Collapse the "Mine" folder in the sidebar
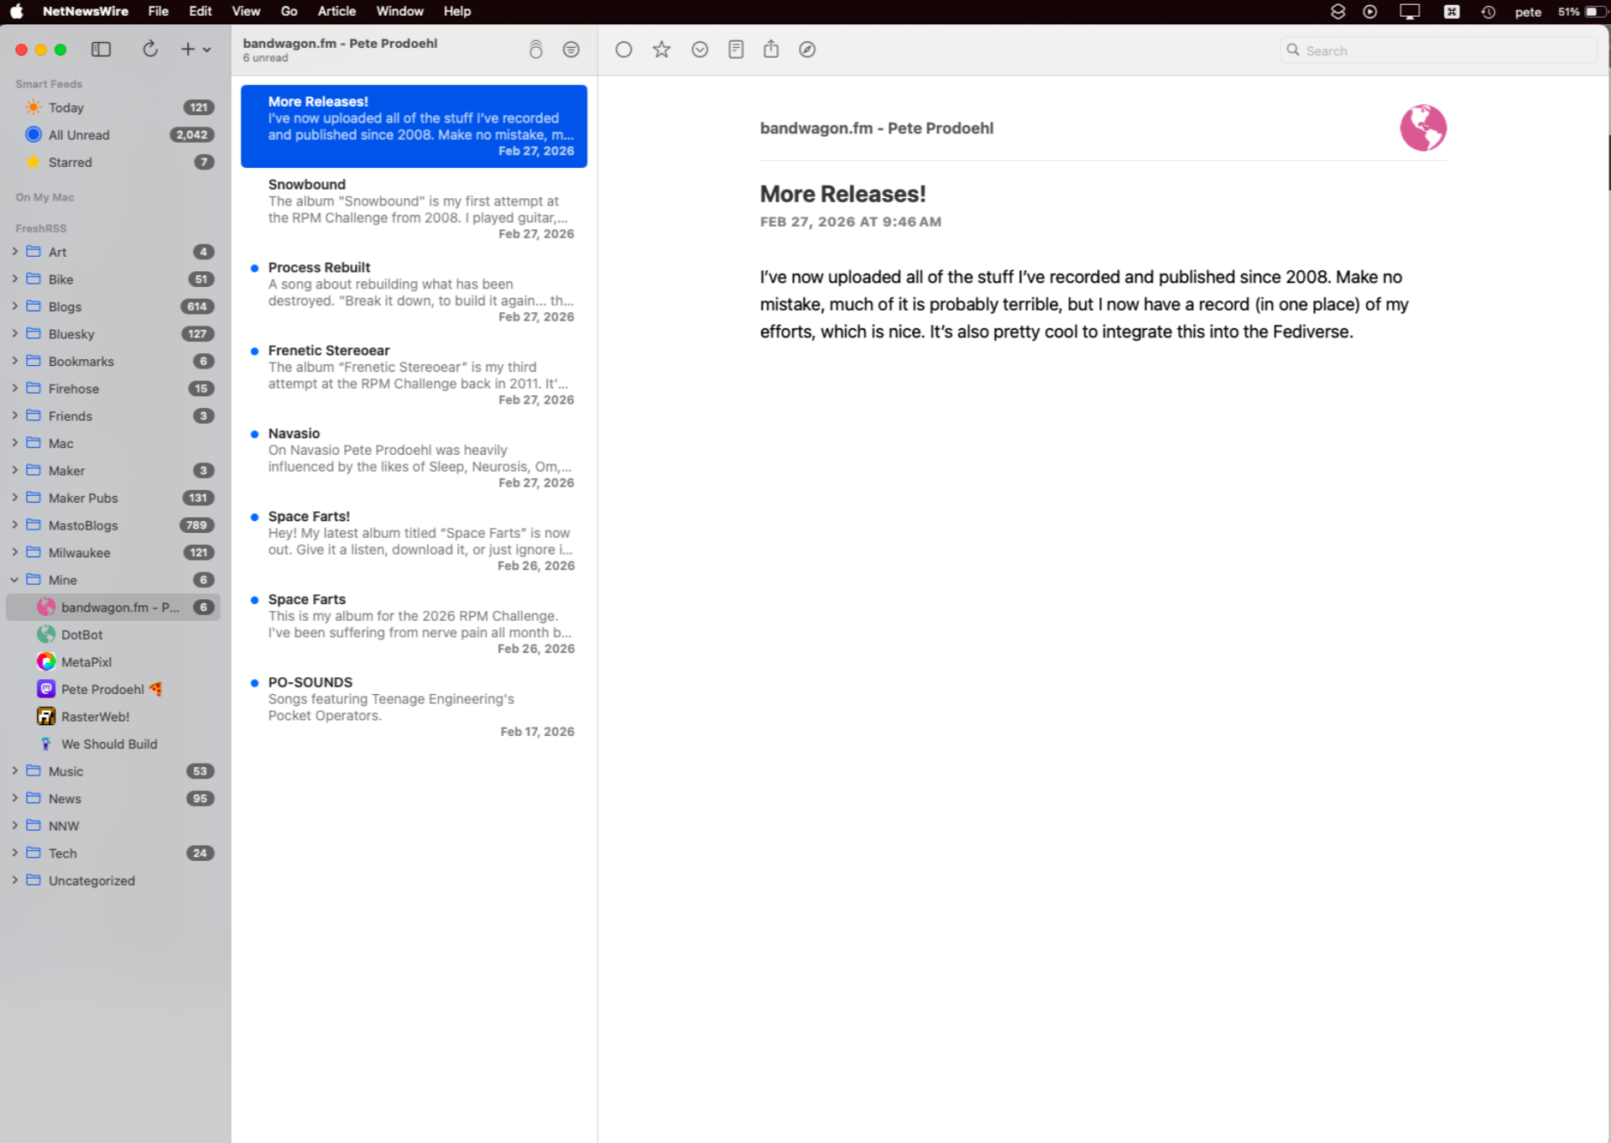This screenshot has width=1611, height=1143. [x=14, y=579]
